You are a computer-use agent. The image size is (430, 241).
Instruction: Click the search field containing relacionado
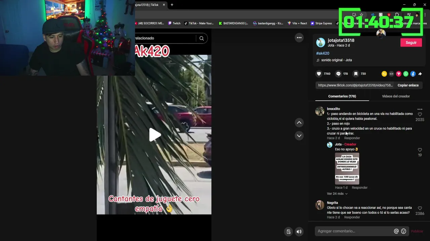165,38
